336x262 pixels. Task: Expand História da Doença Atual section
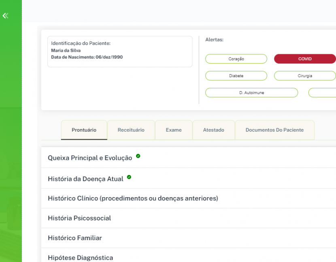[x=85, y=179]
